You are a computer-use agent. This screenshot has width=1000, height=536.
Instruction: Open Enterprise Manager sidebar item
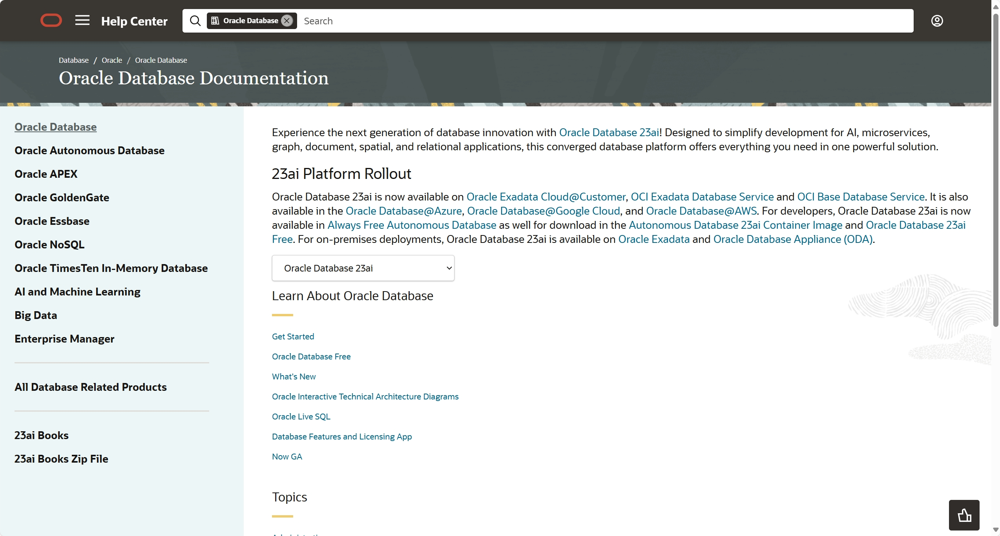tap(64, 339)
